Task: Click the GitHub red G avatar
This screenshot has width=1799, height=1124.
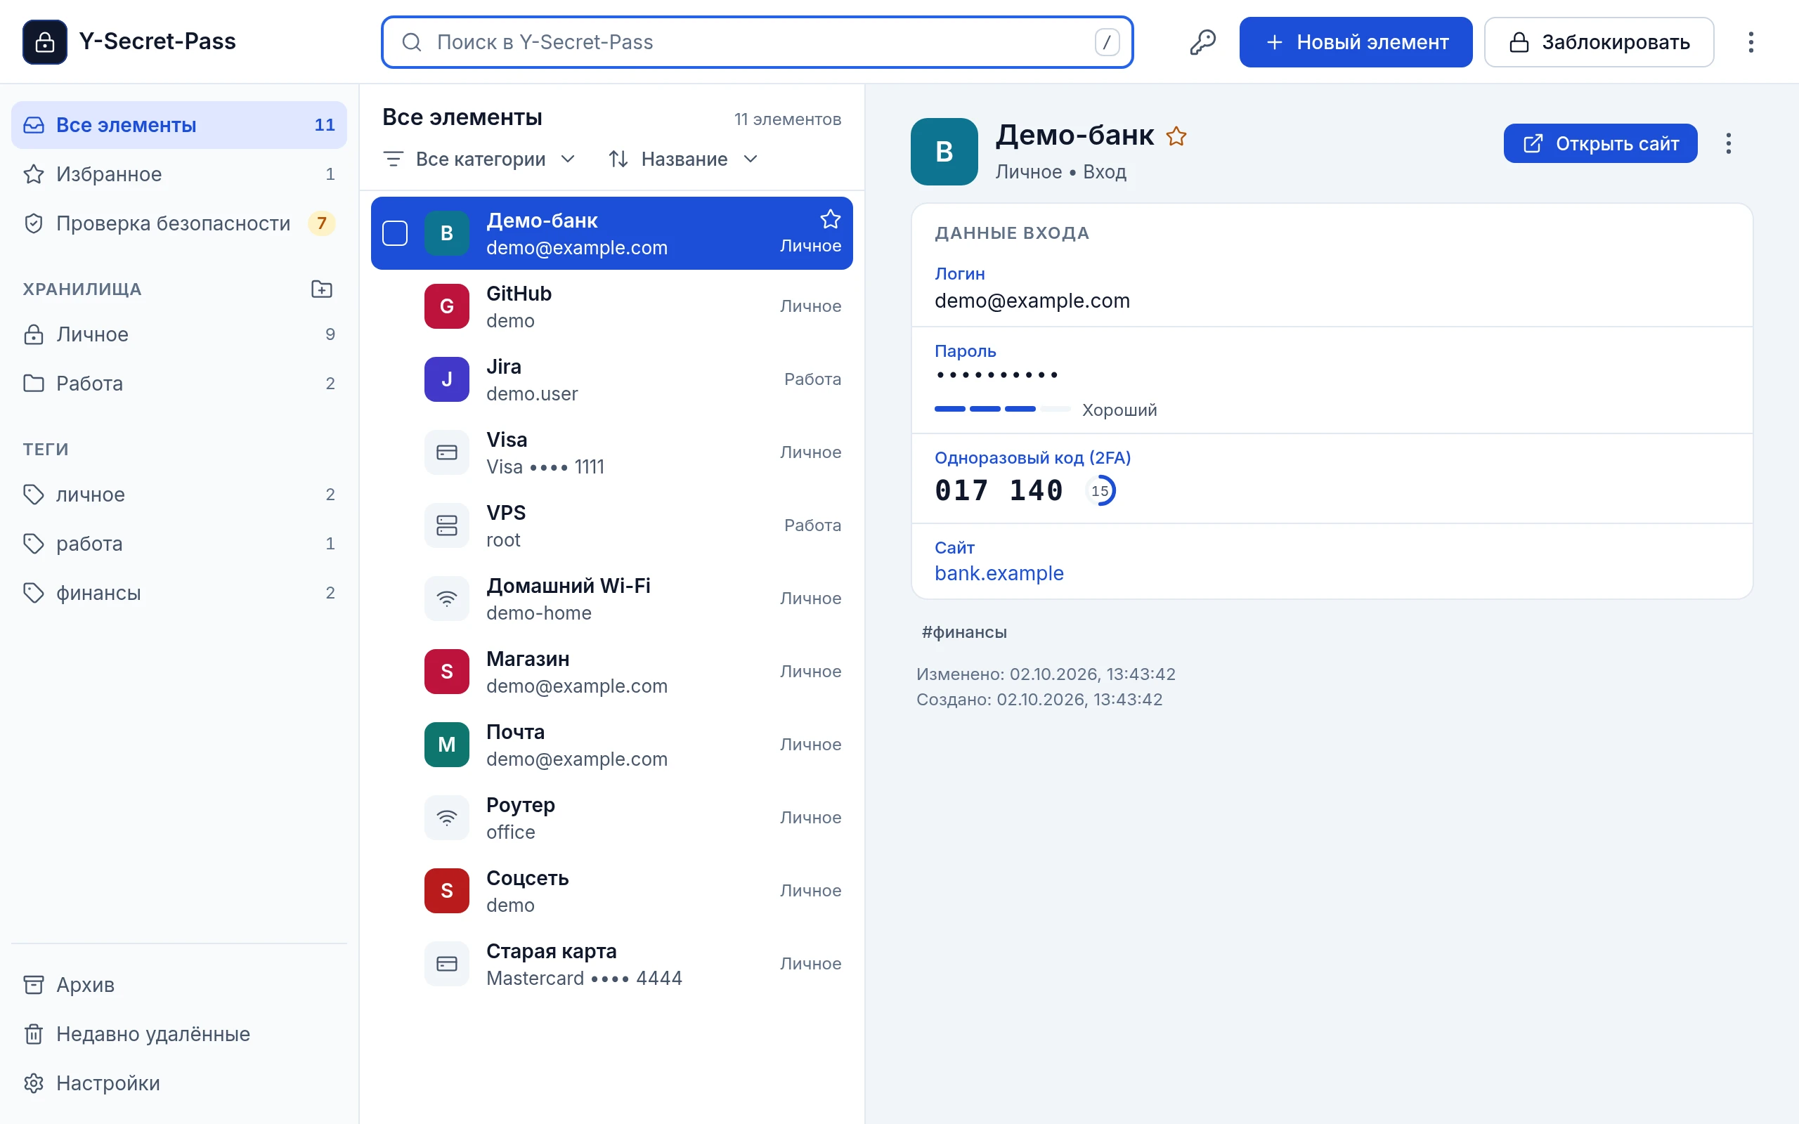Action: [x=447, y=306]
